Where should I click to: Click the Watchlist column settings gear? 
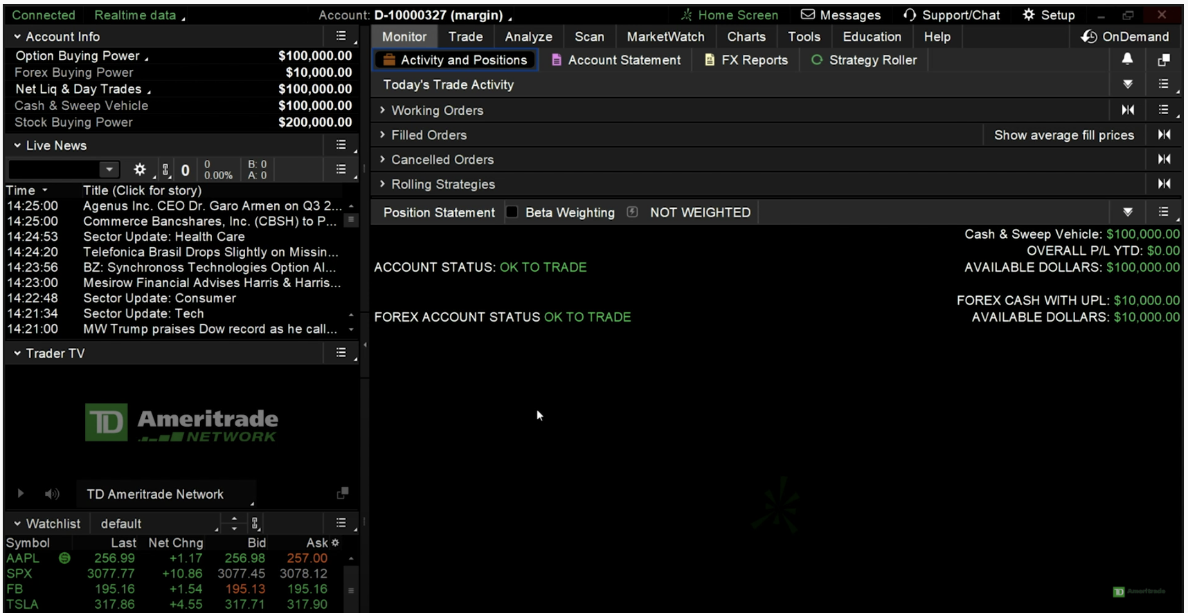[336, 543]
